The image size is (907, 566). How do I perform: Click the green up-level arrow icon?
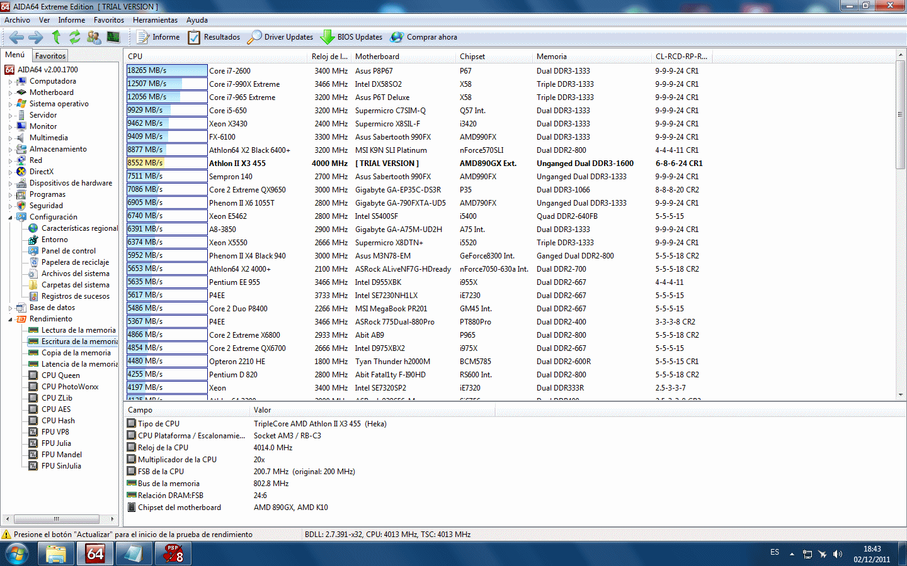coord(56,37)
